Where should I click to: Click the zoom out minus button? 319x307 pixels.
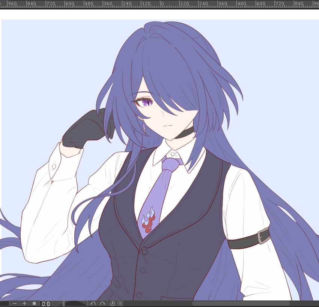pos(14,304)
